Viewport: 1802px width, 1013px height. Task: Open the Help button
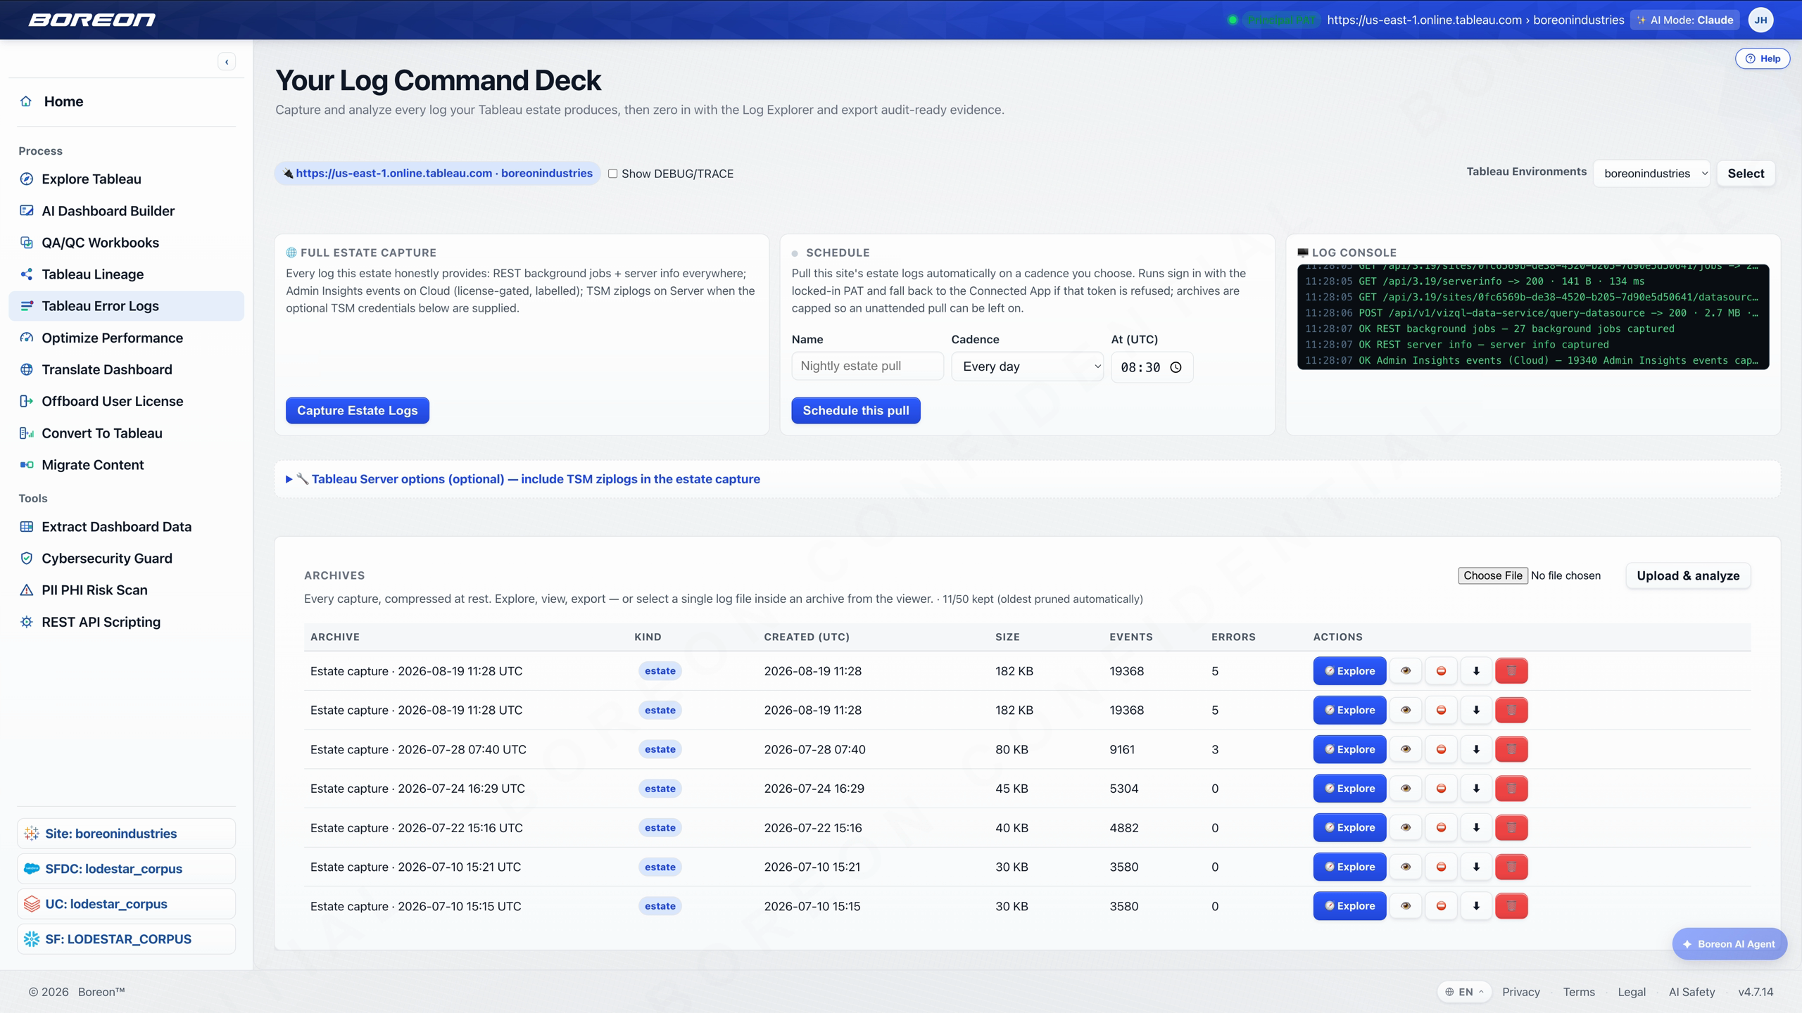tap(1763, 58)
